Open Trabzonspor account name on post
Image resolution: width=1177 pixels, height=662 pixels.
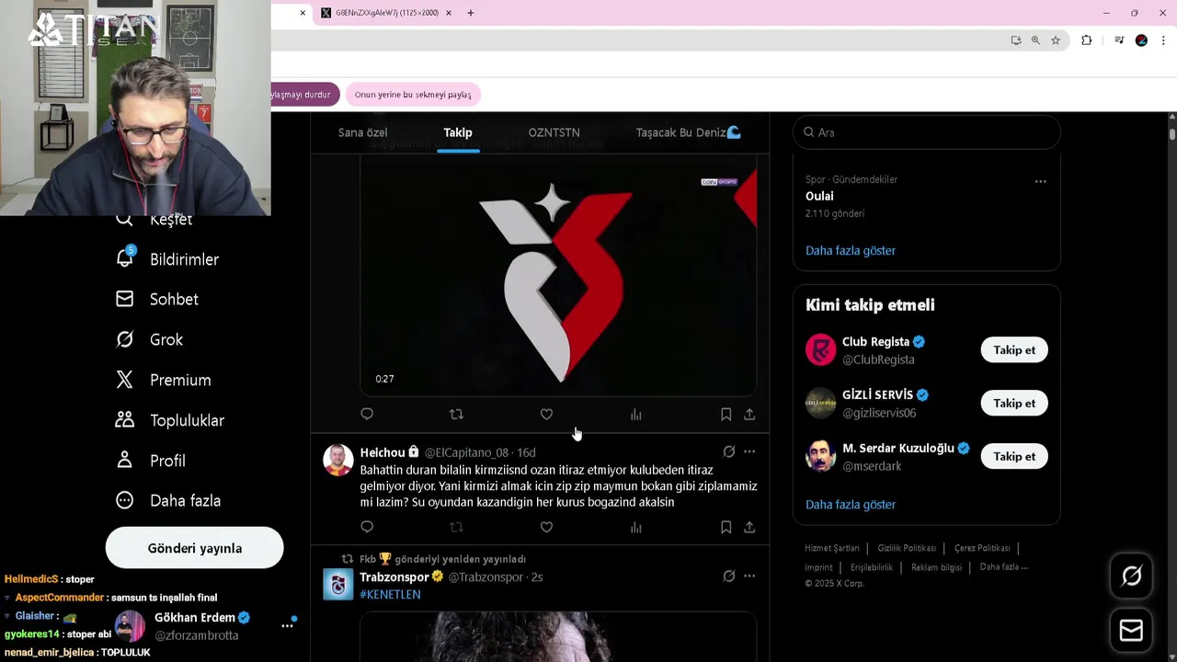point(394,576)
